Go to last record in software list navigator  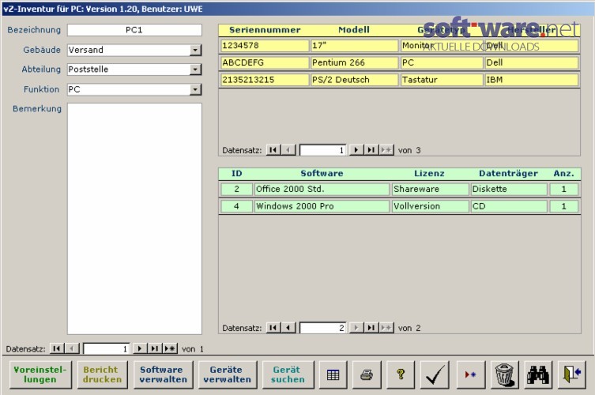pos(371,328)
